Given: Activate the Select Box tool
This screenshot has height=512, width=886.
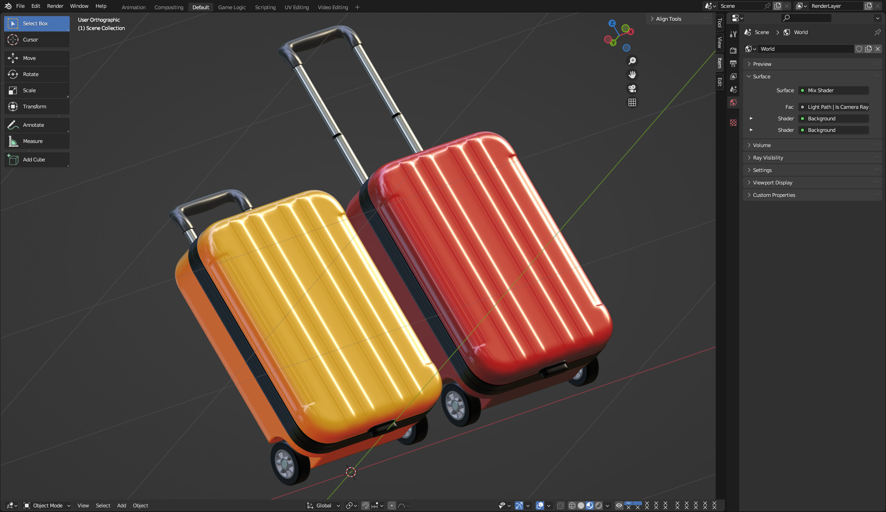Looking at the screenshot, I should coord(37,24).
